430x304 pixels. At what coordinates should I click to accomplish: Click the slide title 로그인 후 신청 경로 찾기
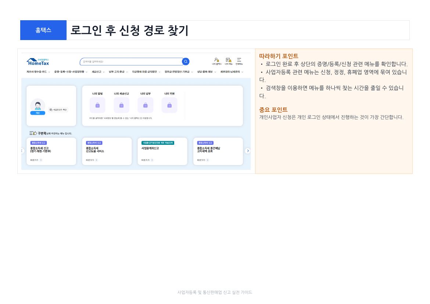(129, 30)
